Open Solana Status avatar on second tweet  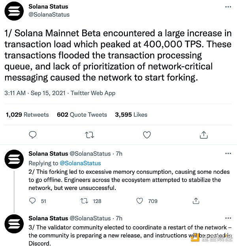(x=14, y=159)
